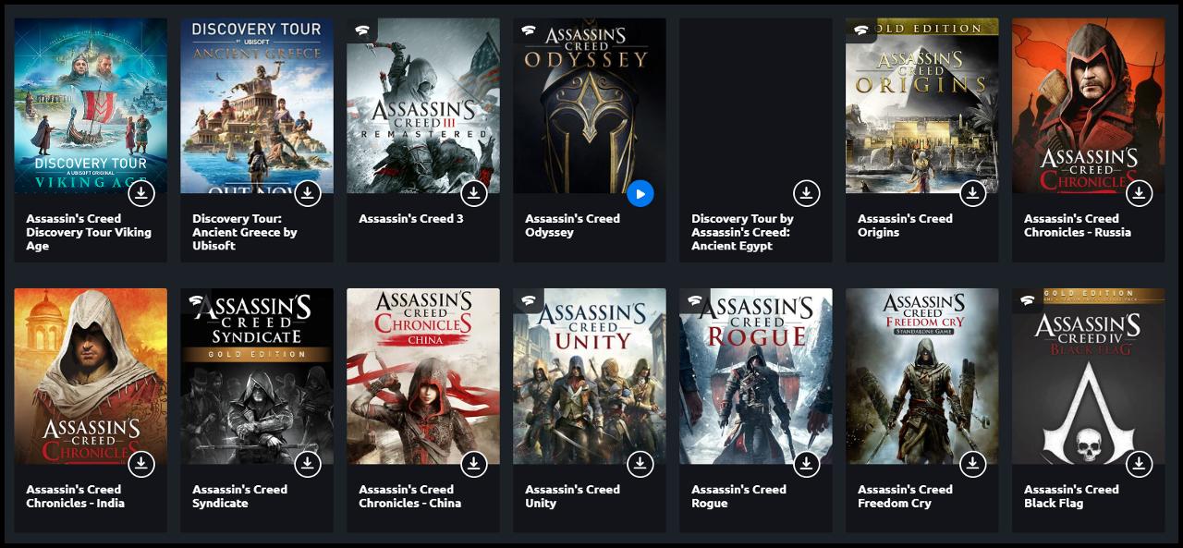The width and height of the screenshot is (1183, 548).
Task: Click the 'Assassin's Creed Freedom Cry' title text
Action: tap(905, 496)
